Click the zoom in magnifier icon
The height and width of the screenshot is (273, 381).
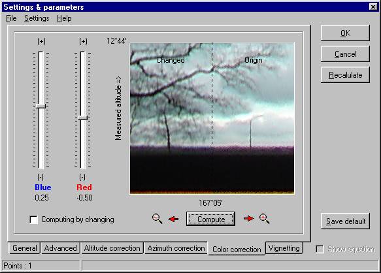265,219
